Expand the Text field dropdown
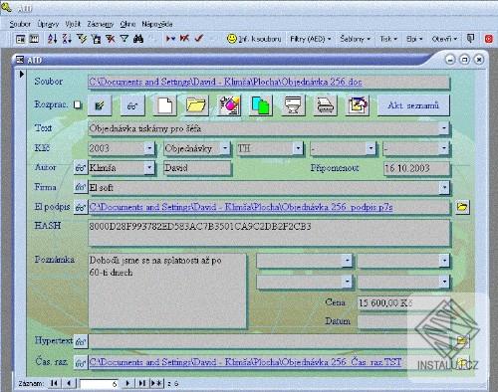 (x=444, y=128)
